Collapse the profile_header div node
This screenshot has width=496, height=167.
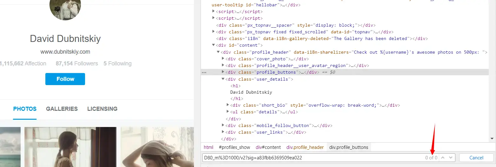click(218, 52)
